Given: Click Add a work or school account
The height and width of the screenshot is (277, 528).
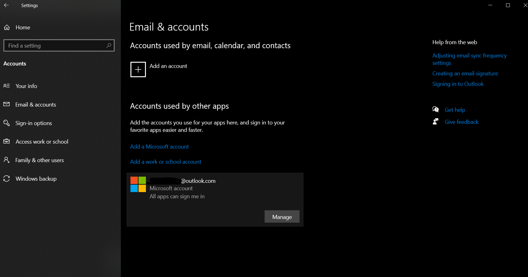Looking at the screenshot, I should point(166,162).
